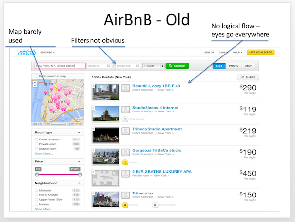This screenshot has width=295, height=222.
Task: Click 1000+ Rentals (New York) heading
Action: [112, 77]
